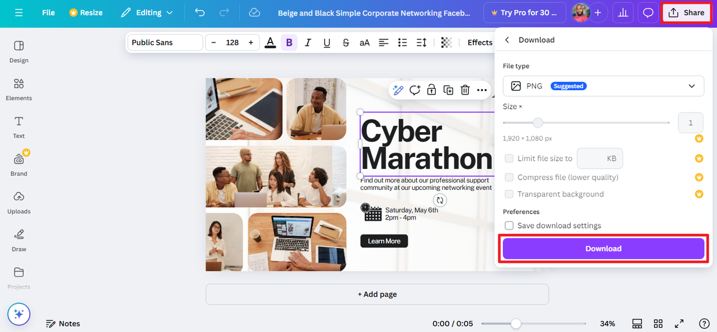The width and height of the screenshot is (717, 332).
Task: Open the Projects sidebar tab
Action: 19,278
